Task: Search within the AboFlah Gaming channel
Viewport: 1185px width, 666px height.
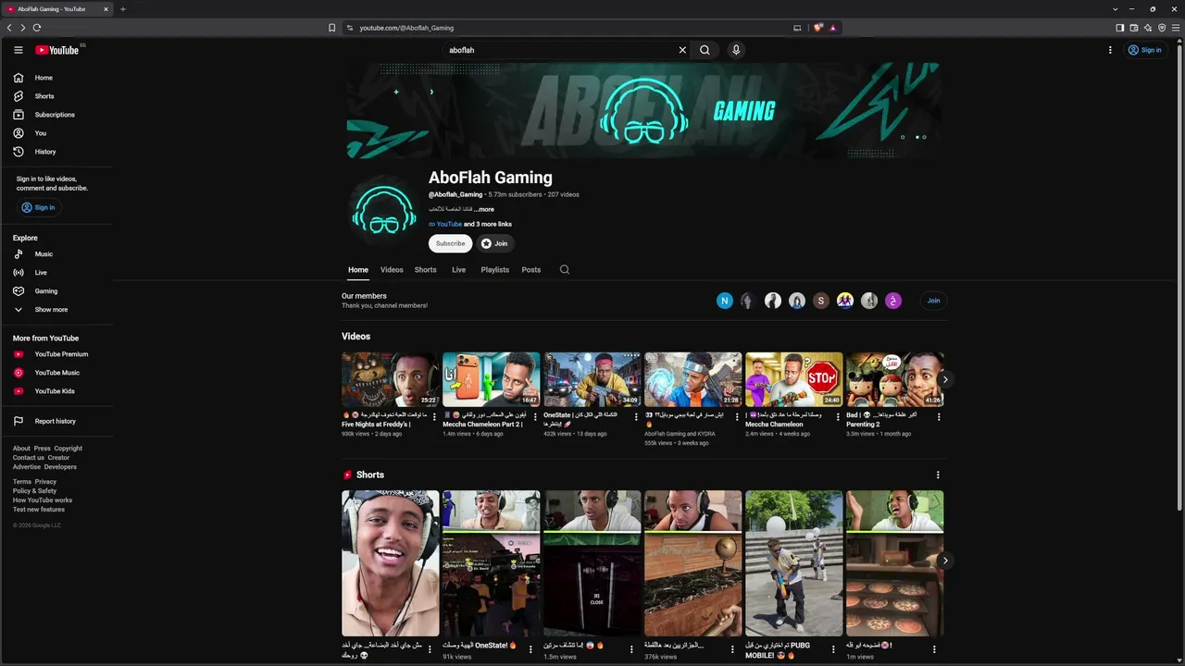Action: [x=565, y=270]
